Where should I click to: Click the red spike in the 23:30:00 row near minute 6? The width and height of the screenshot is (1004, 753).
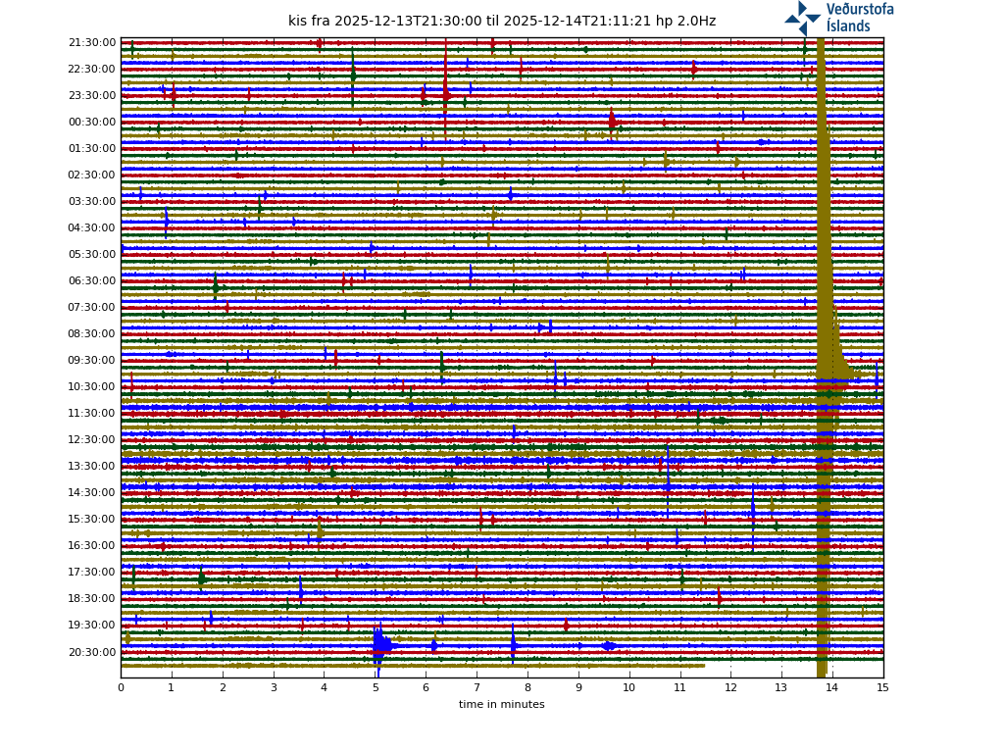[x=446, y=94]
